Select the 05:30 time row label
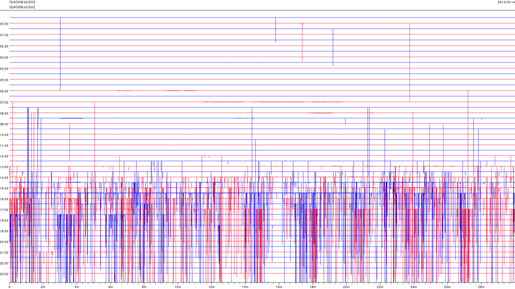Image resolution: width=515 pixels, height=289 pixels. pos(4,80)
